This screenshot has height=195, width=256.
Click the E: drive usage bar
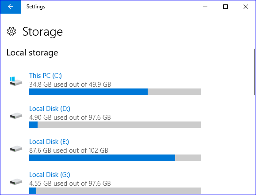coord(115,158)
